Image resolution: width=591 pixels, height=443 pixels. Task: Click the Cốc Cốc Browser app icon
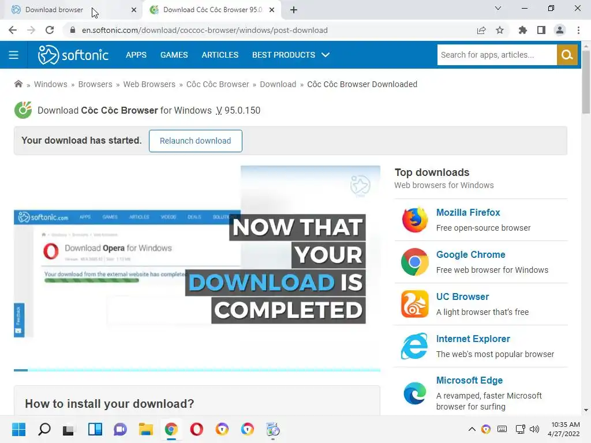point(23,110)
